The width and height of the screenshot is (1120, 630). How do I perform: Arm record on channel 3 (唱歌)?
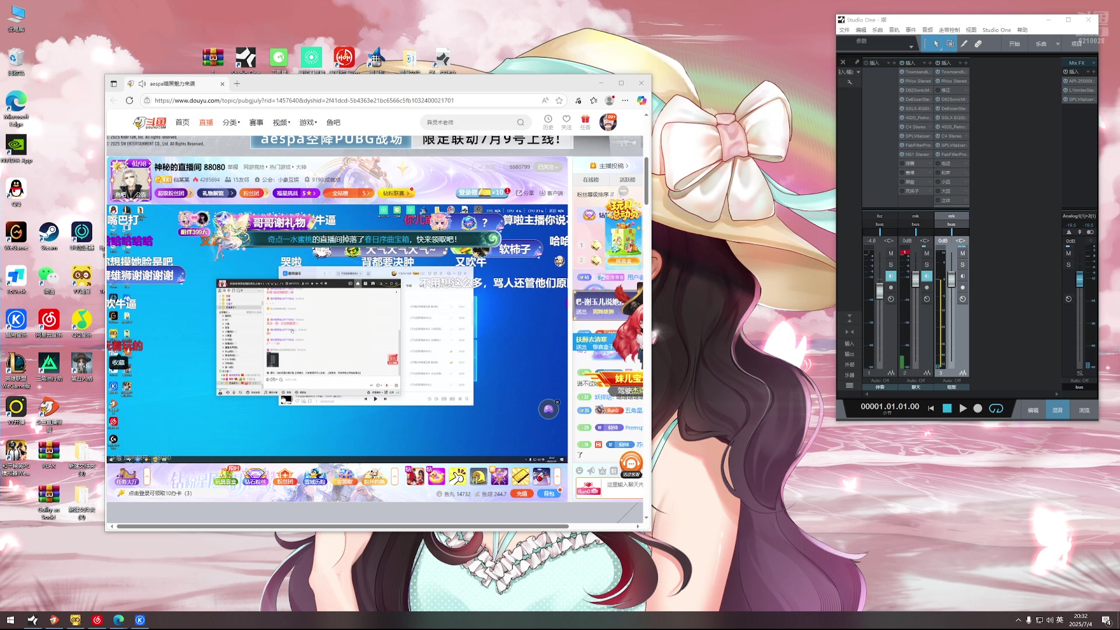[x=963, y=288]
